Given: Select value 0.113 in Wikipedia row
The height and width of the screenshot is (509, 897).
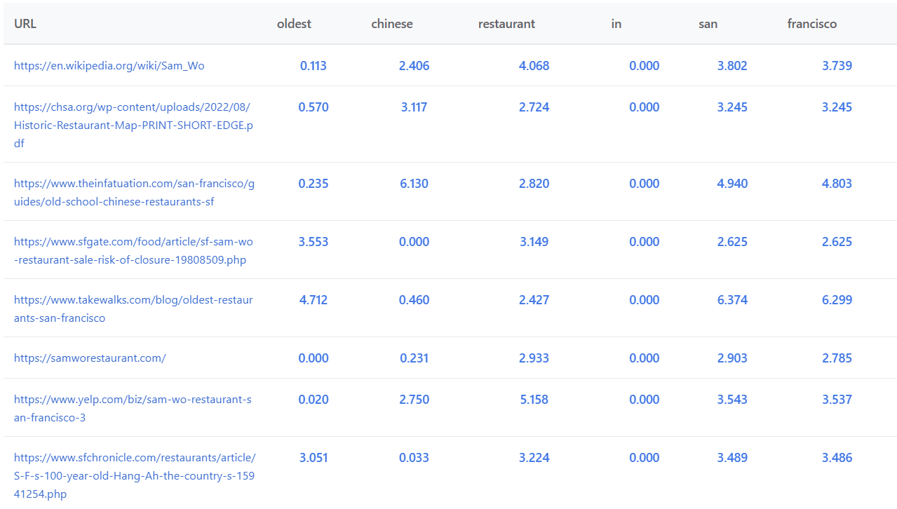Looking at the screenshot, I should pyautogui.click(x=313, y=66).
